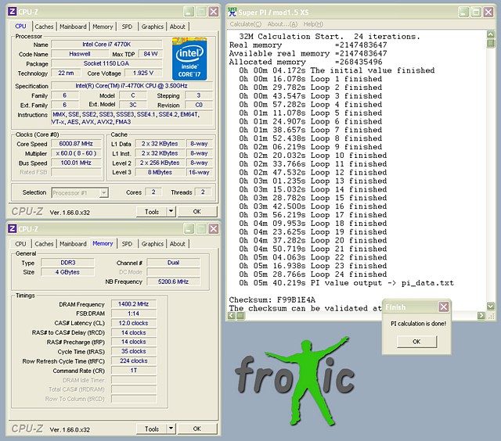Switch to Caches tab in bottom CPU-Z window

click(x=44, y=243)
